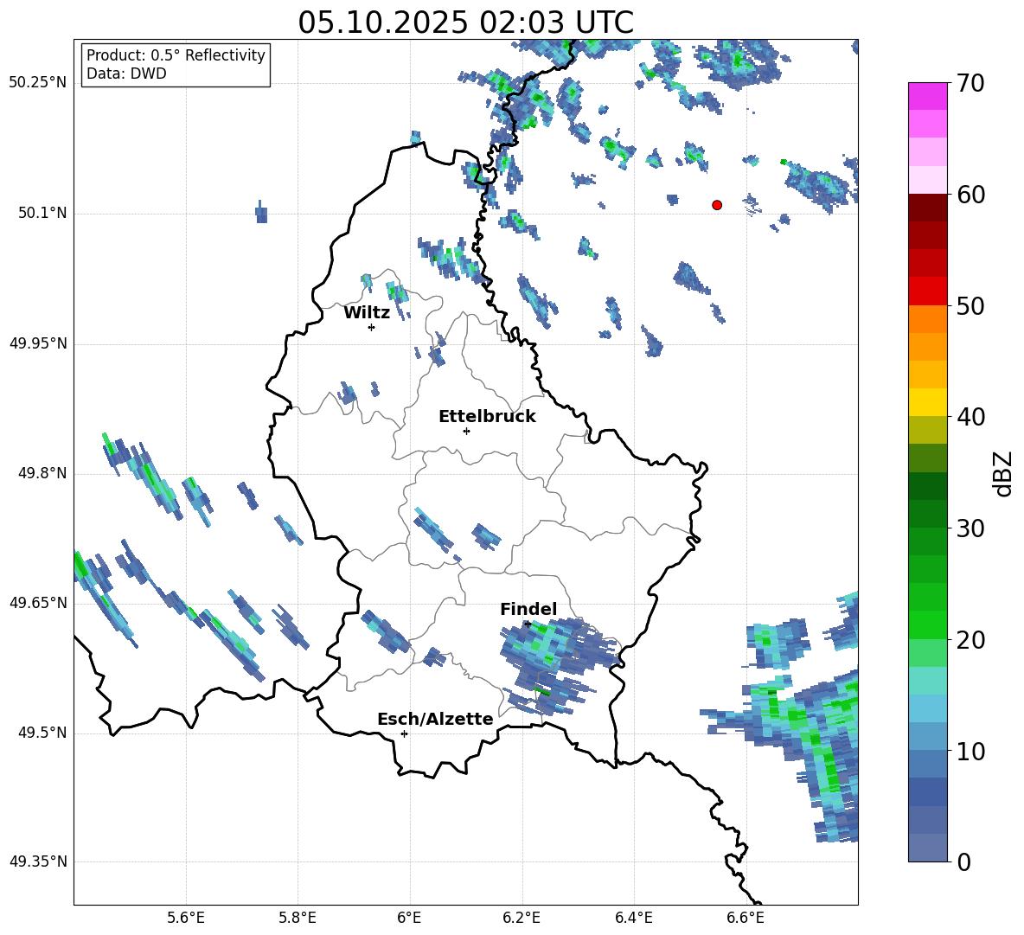Click the 40 value on the colorbar
This screenshot has height=935, width=1024.
pos(970,417)
